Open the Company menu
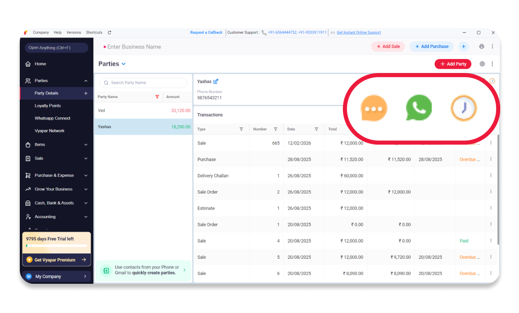The height and width of the screenshot is (313, 519). click(x=41, y=32)
